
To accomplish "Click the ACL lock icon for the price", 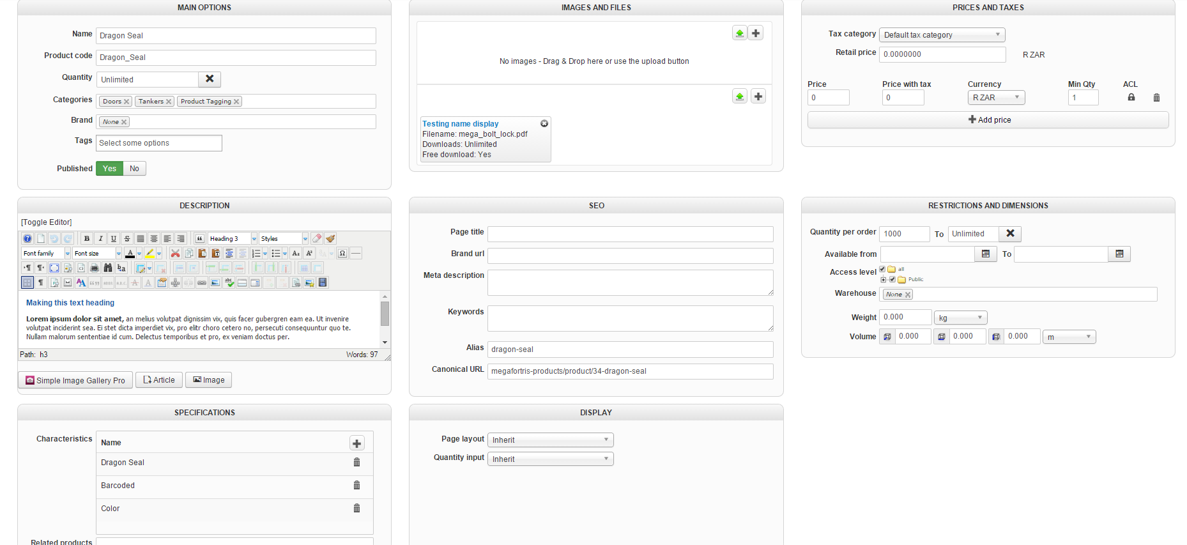I will coord(1131,97).
